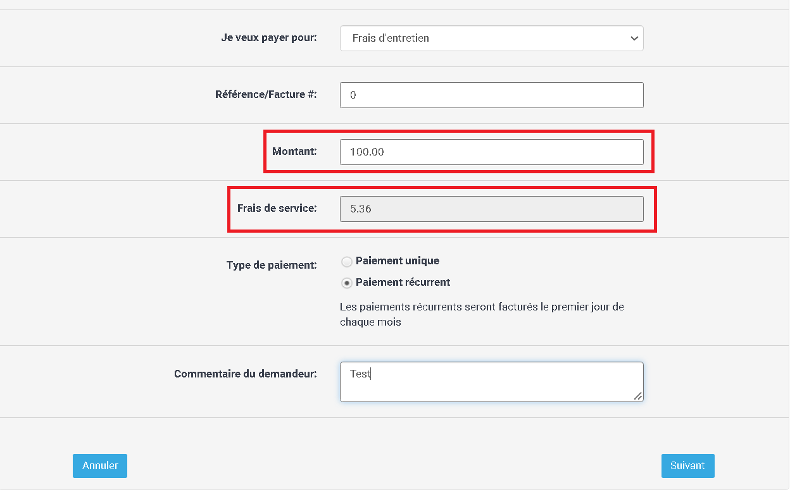790x490 pixels.
Task: Focus the Référence/Facture # input field
Action: (491, 95)
